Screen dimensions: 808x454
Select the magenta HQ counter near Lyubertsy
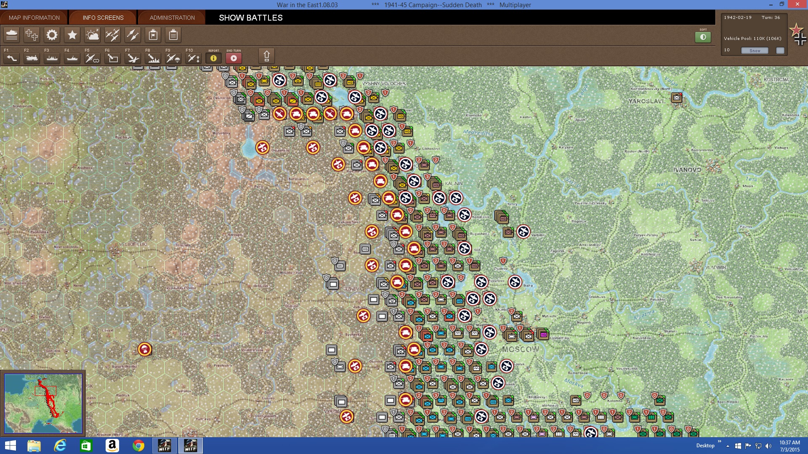543,335
